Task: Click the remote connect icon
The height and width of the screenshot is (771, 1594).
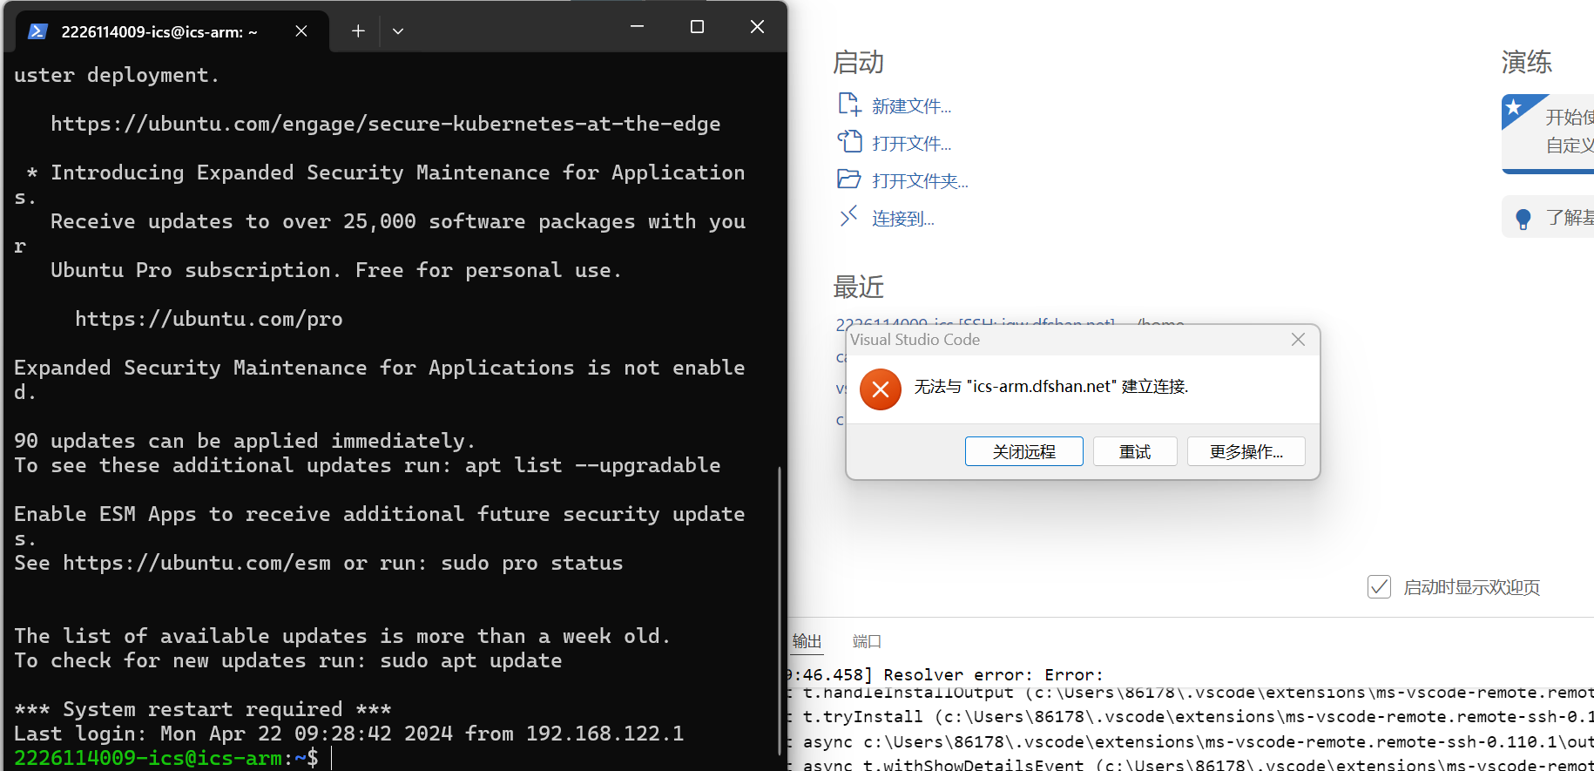Action: click(x=849, y=217)
